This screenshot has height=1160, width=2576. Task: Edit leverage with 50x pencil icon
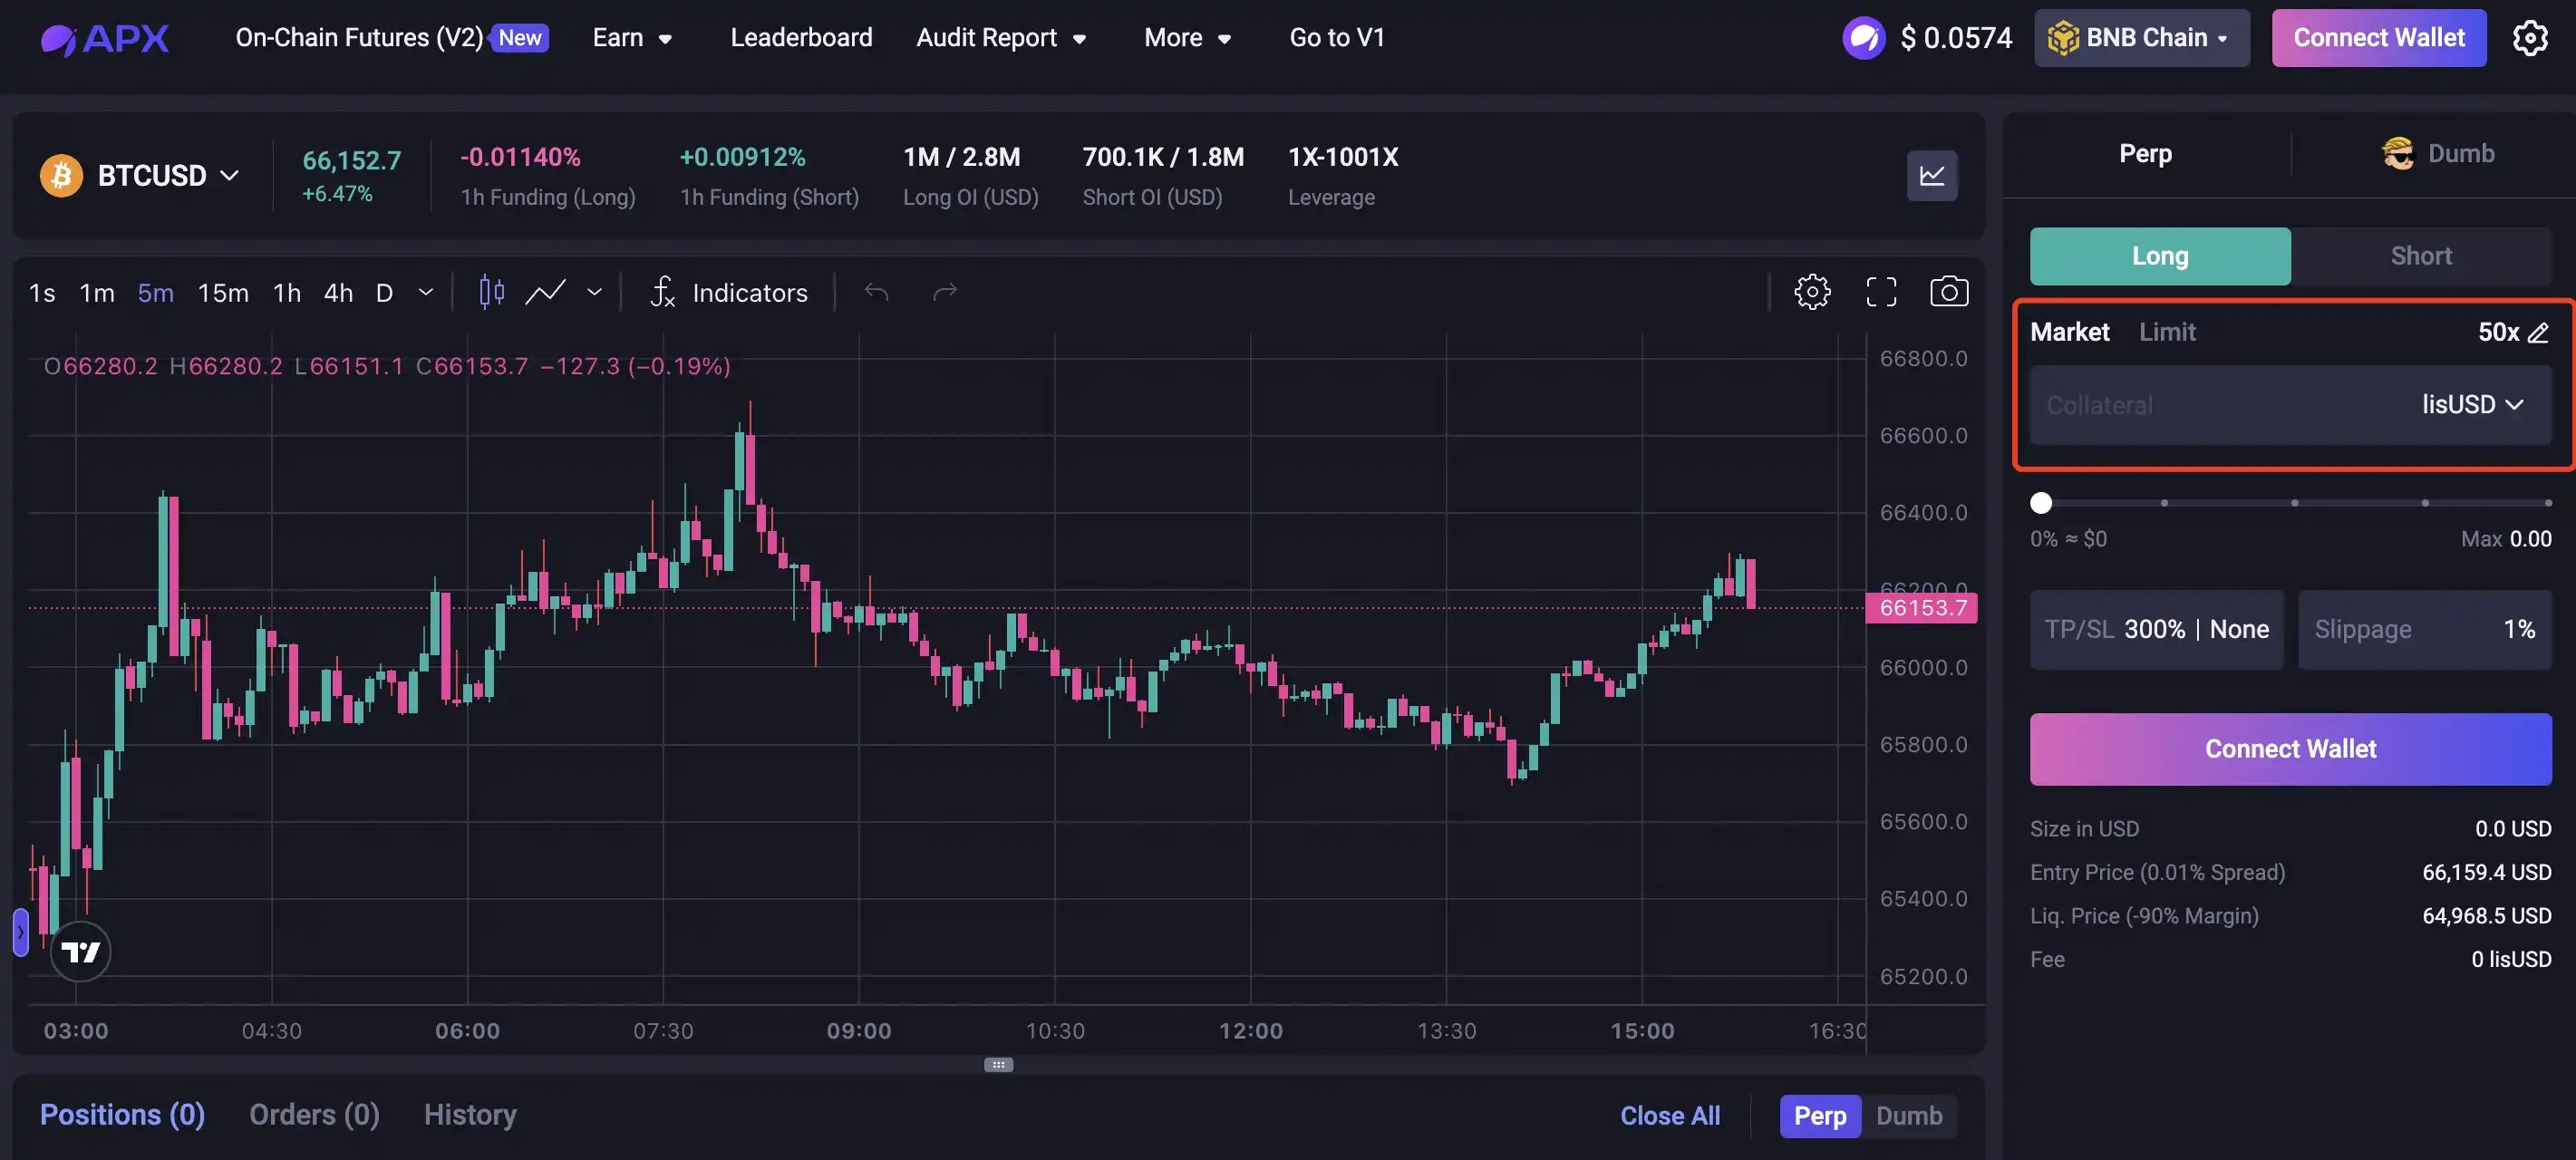(2538, 332)
